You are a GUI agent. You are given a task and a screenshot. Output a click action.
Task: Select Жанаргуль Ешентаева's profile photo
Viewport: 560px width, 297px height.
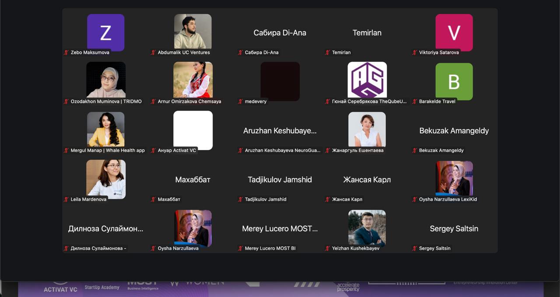(x=367, y=129)
